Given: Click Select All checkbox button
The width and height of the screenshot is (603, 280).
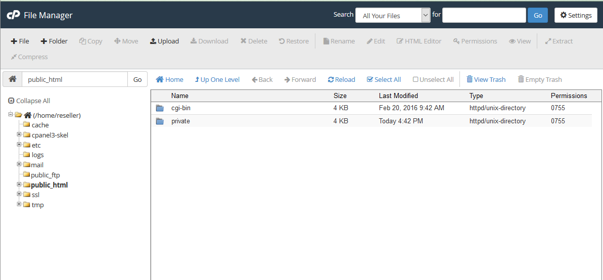Looking at the screenshot, I should (384, 79).
